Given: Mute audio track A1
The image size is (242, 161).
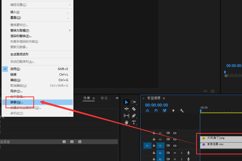Looking at the screenshot, I should click(x=175, y=153).
